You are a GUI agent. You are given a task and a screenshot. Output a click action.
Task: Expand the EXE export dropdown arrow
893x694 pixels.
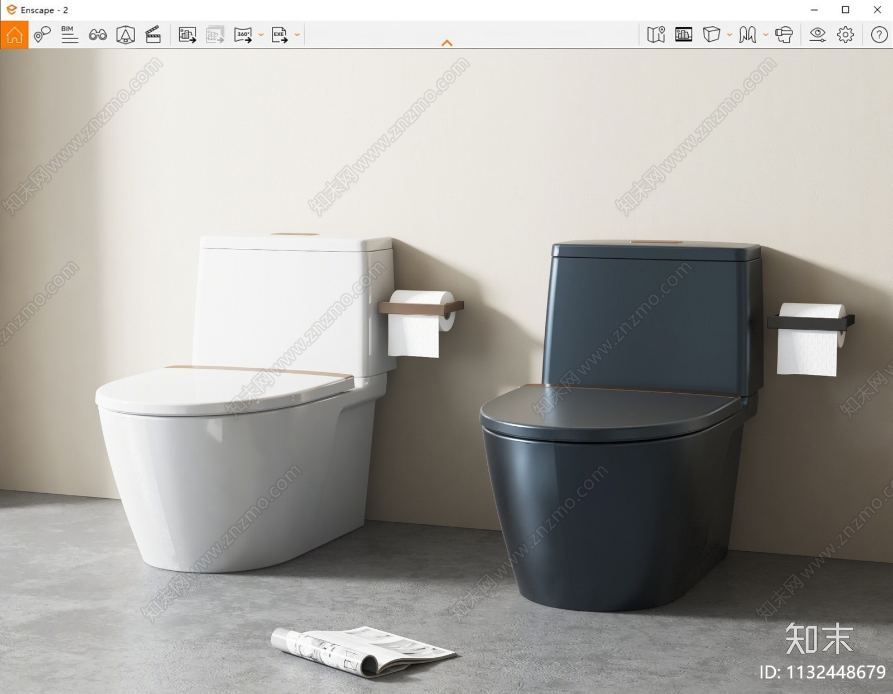pos(297,35)
